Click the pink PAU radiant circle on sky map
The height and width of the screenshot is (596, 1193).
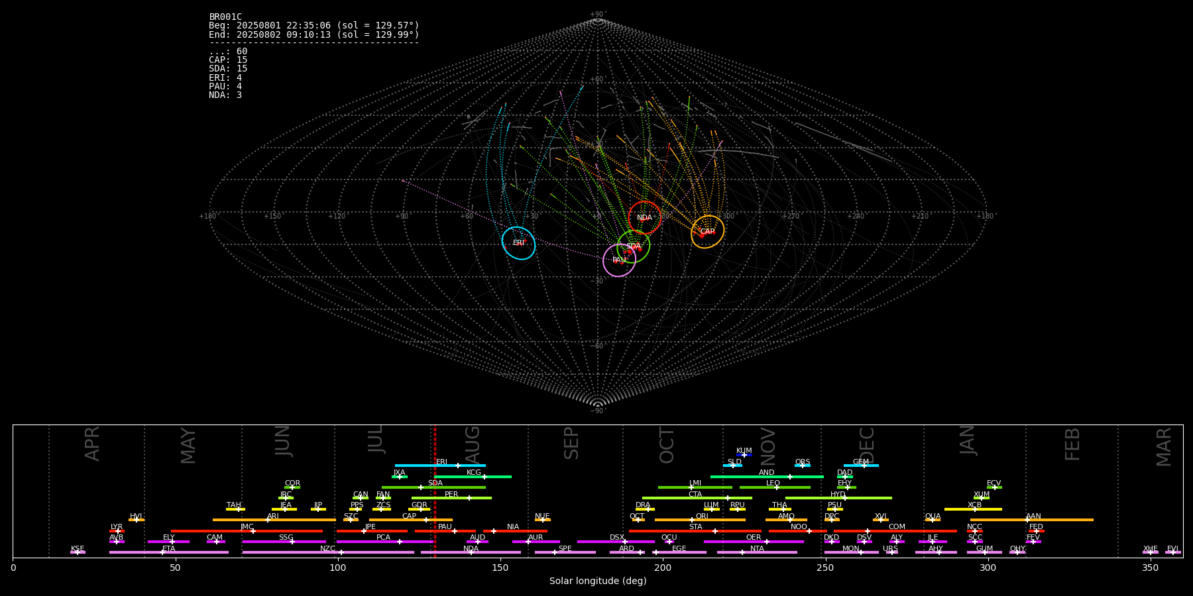[619, 260]
